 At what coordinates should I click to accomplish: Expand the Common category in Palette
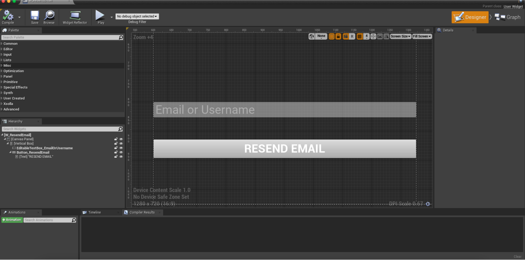[10, 44]
